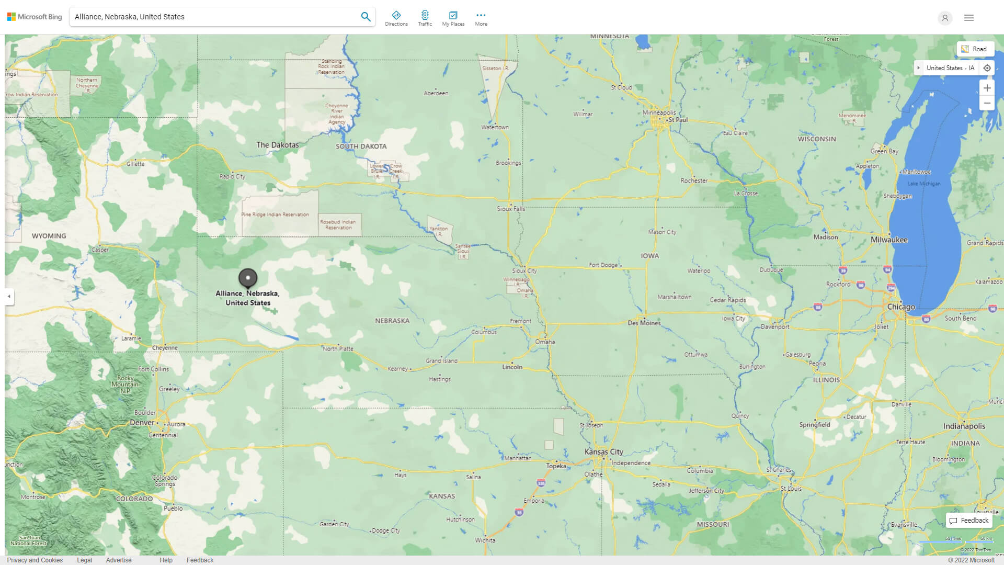
Task: Open the hamburger navigation menu
Action: [x=968, y=17]
